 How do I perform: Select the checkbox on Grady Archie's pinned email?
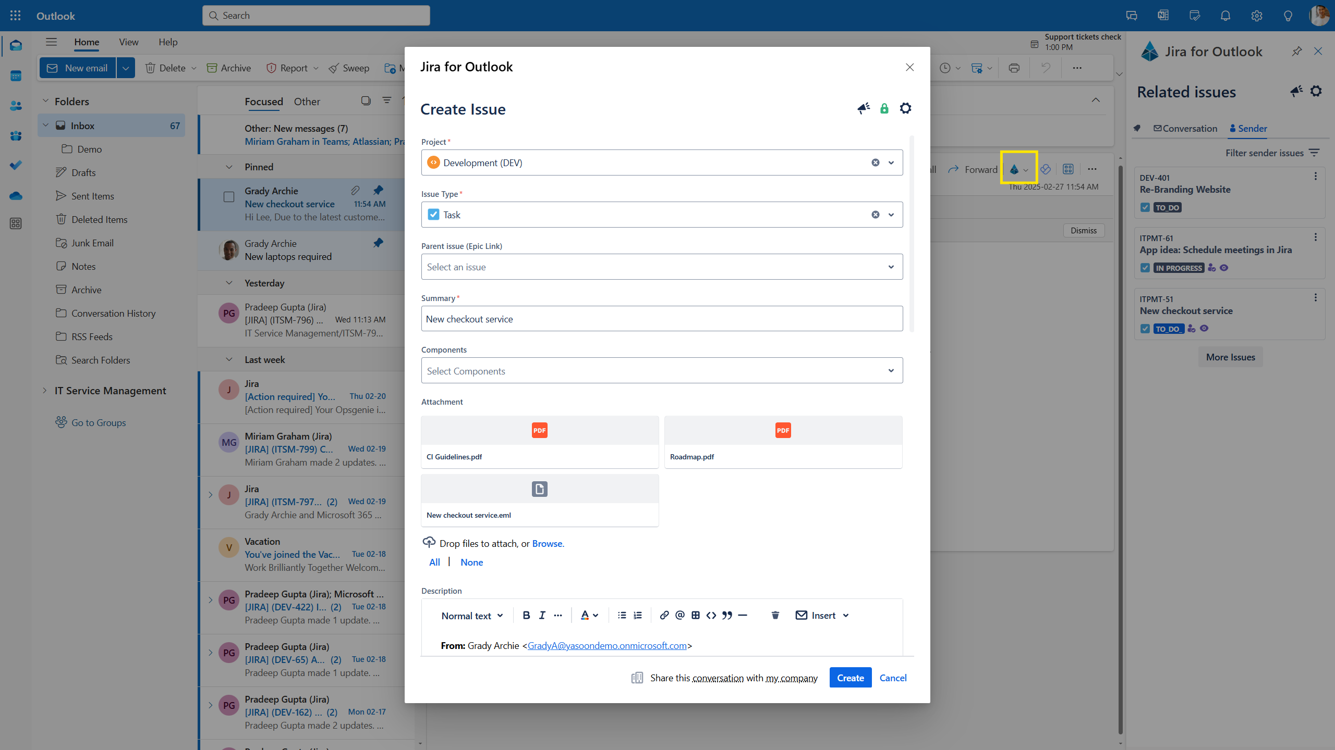point(229,197)
